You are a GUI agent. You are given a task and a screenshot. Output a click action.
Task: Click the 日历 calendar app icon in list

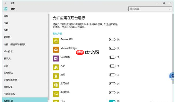pyautogui.click(x=56, y=101)
